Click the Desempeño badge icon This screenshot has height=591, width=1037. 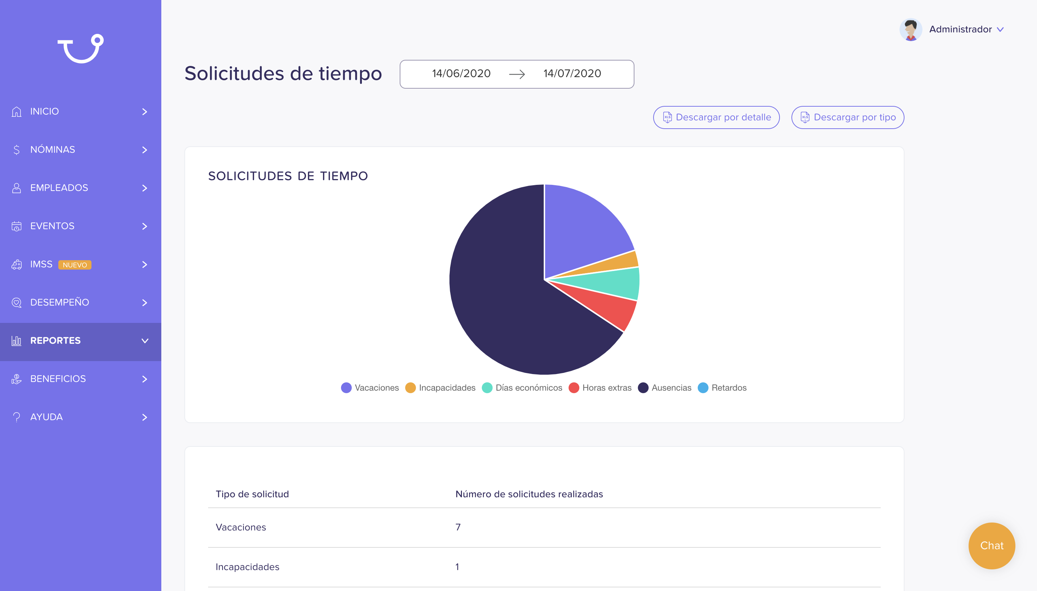click(16, 302)
